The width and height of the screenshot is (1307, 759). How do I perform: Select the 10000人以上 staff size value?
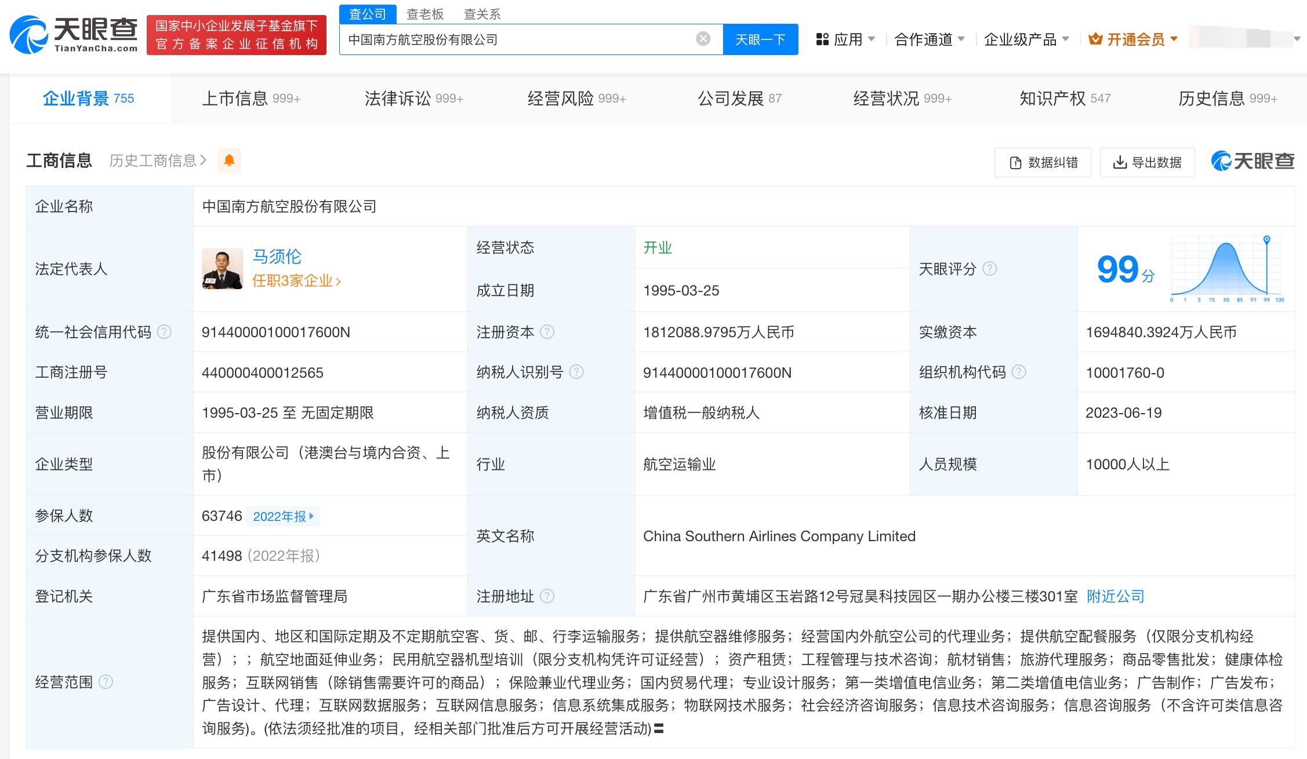point(1127,464)
